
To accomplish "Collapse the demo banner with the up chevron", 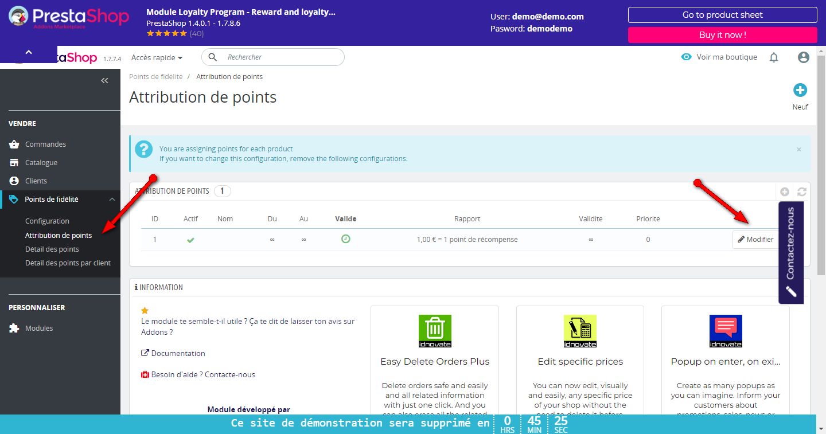I will tap(29, 52).
